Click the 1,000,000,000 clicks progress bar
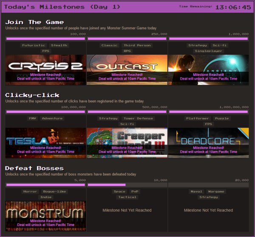 click(209, 112)
